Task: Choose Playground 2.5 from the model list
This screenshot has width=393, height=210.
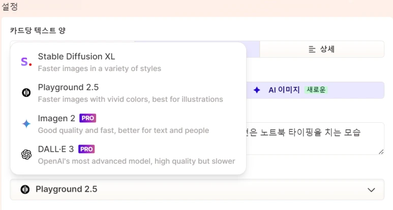Action: point(128,93)
